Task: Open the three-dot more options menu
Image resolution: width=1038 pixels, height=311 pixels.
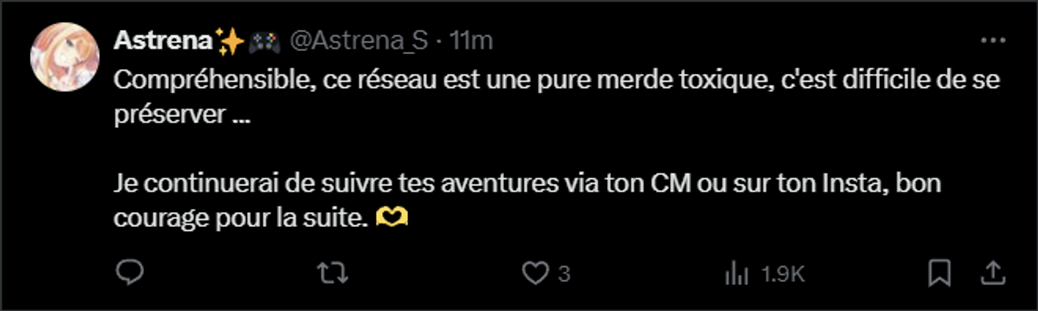Action: 994,41
